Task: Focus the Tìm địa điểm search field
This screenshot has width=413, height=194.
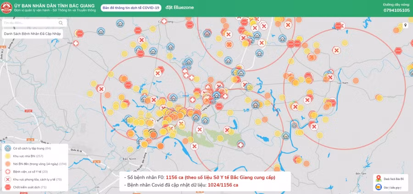Action: [x=30, y=22]
